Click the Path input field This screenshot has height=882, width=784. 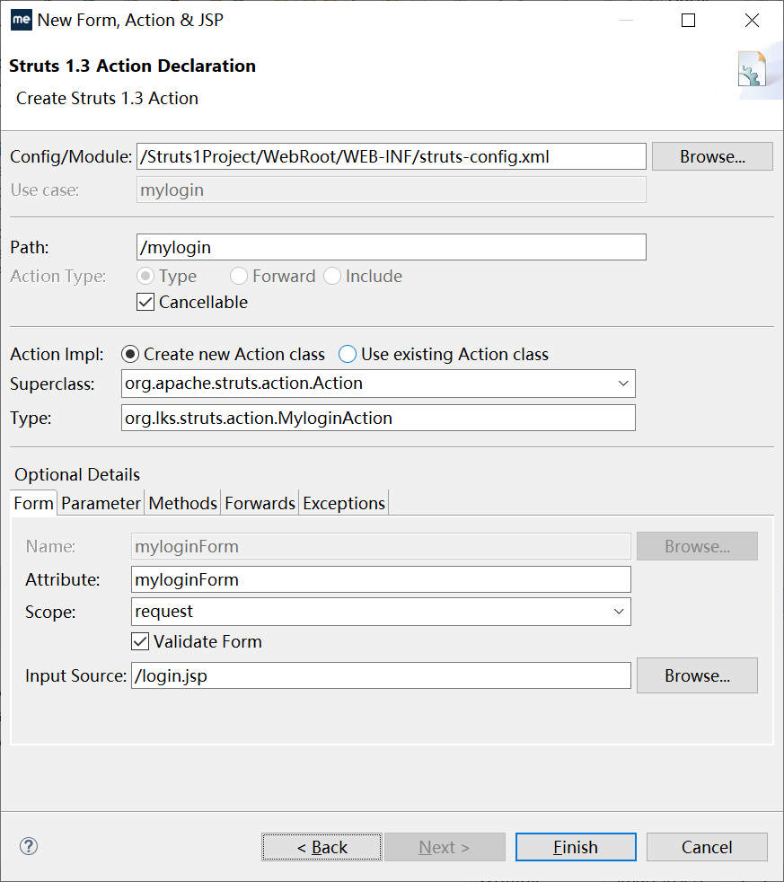[x=392, y=247]
